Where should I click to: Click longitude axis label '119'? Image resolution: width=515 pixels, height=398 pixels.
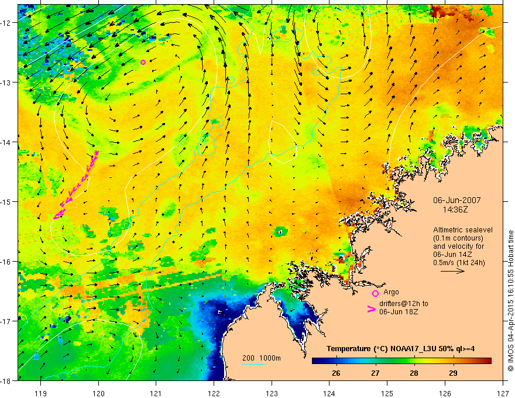tap(41, 393)
